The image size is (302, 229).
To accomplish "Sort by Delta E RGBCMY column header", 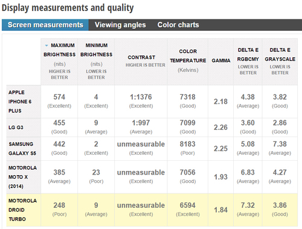I will [248, 62].
